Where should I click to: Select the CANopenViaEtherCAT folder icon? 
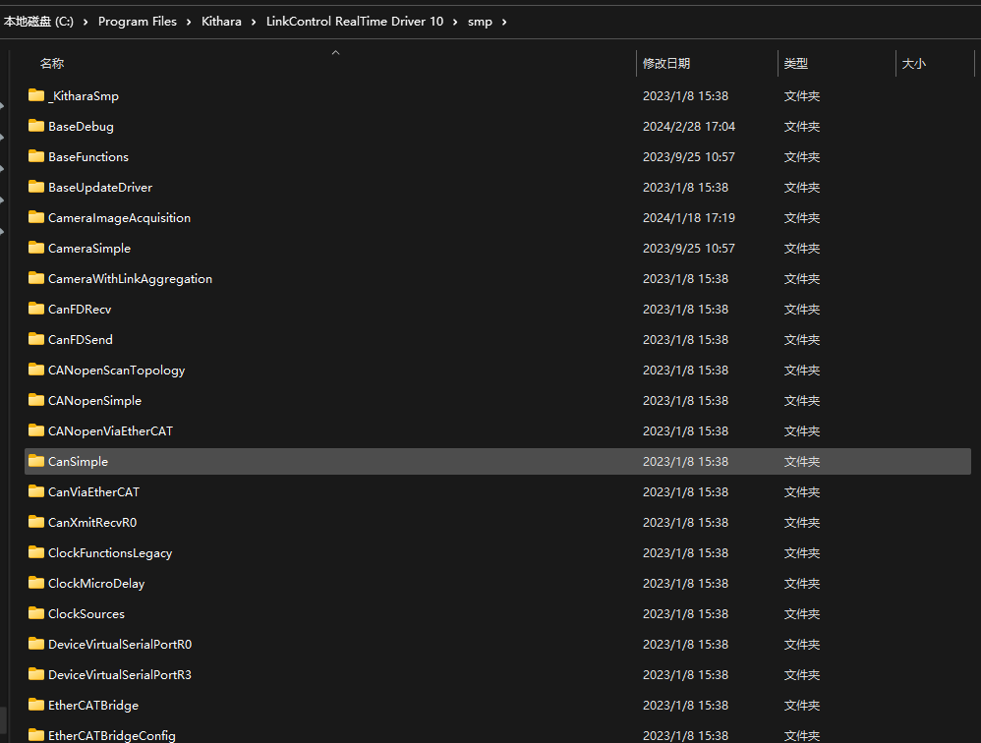pyautogui.click(x=36, y=430)
